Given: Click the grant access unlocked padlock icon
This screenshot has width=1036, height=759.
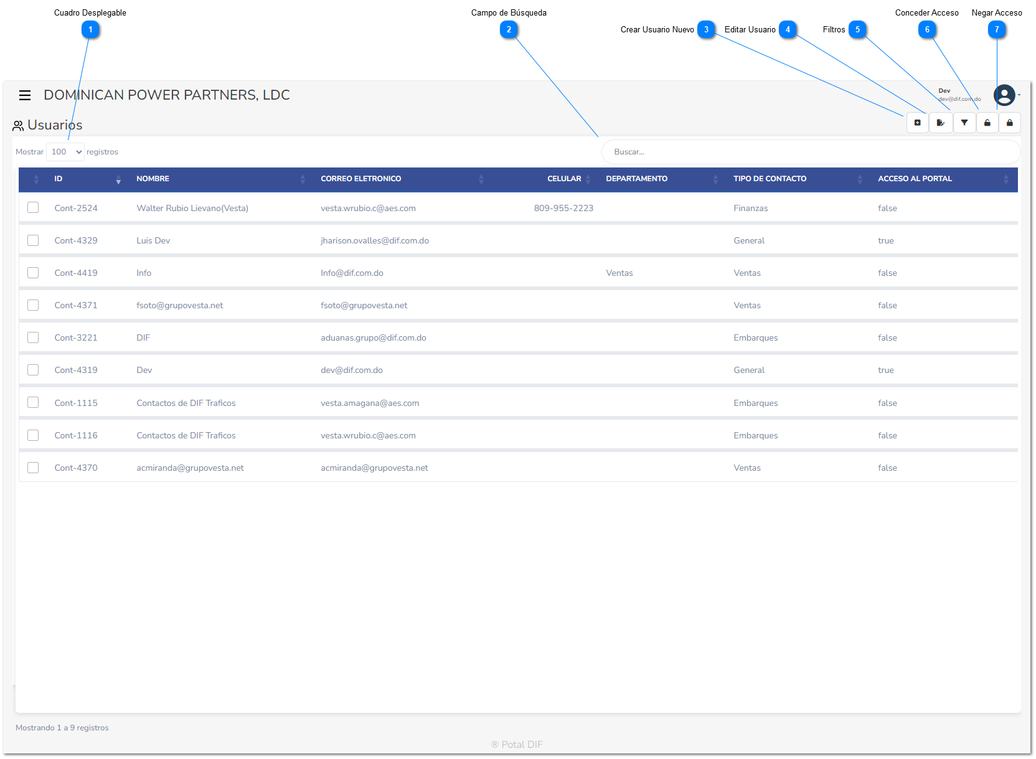Looking at the screenshot, I should tap(987, 123).
